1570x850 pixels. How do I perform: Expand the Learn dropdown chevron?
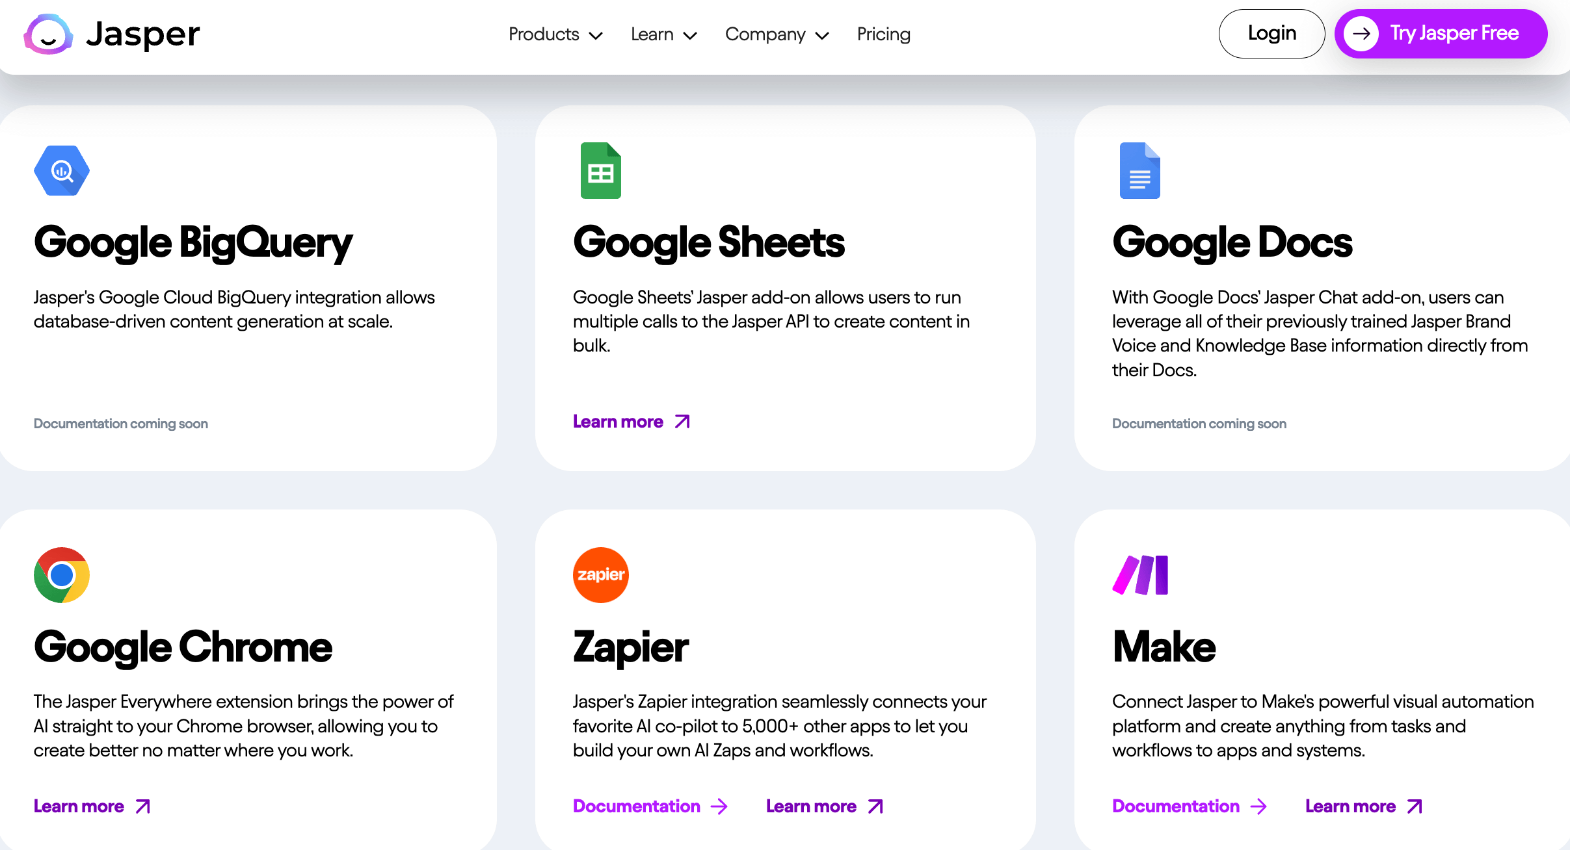[x=690, y=36]
